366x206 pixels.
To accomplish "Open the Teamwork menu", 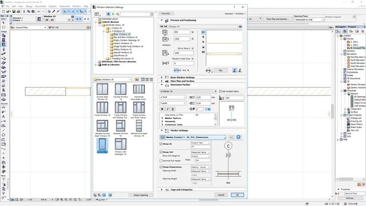I will [x=65, y=6].
